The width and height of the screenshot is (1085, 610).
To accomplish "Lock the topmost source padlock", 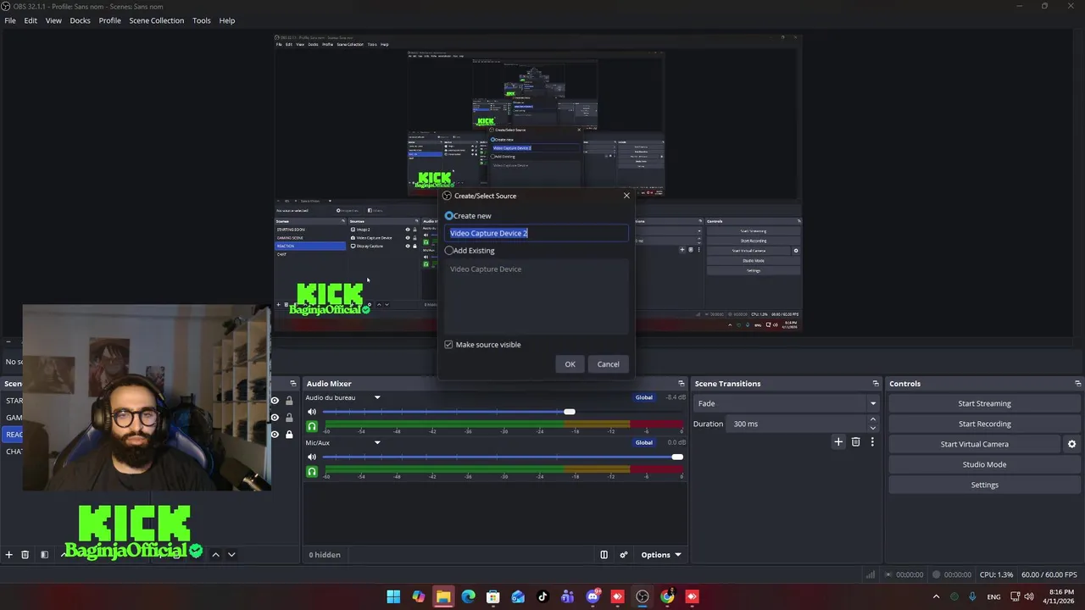I will click(289, 401).
